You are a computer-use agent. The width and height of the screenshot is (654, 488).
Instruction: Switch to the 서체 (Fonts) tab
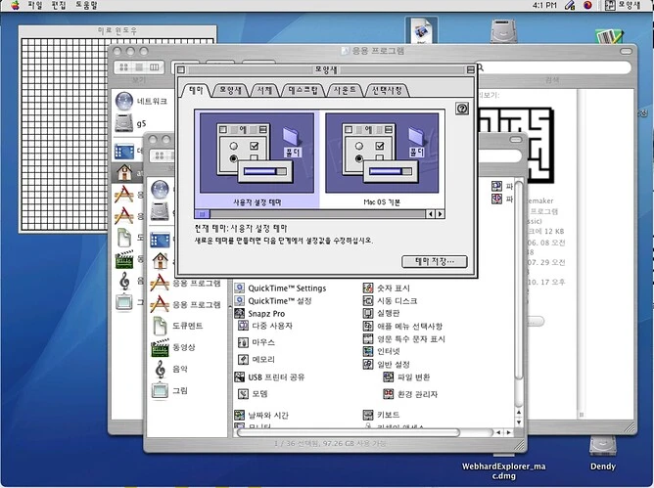pyautogui.click(x=265, y=90)
